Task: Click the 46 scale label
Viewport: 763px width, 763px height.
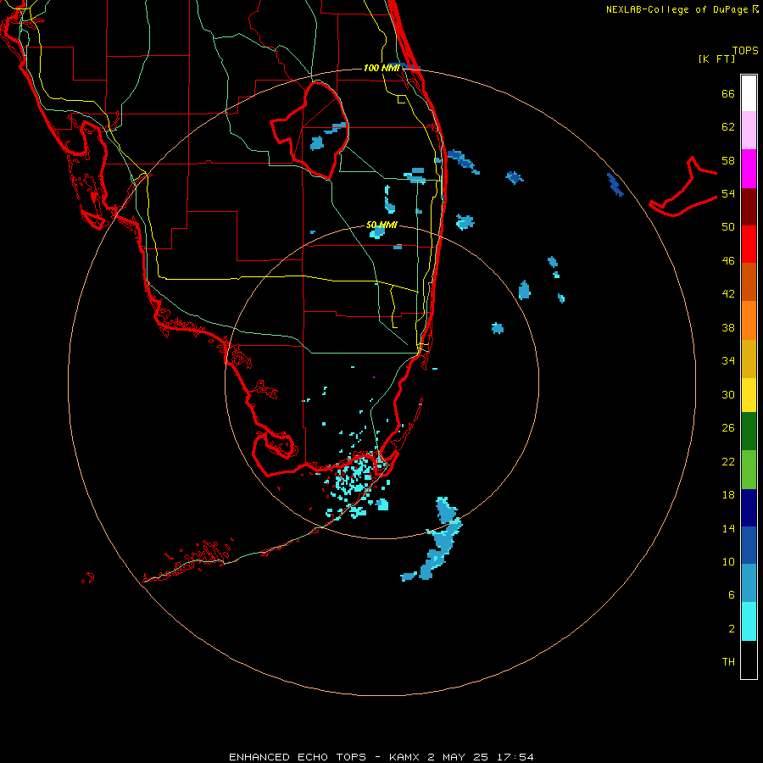Action: [x=728, y=261]
